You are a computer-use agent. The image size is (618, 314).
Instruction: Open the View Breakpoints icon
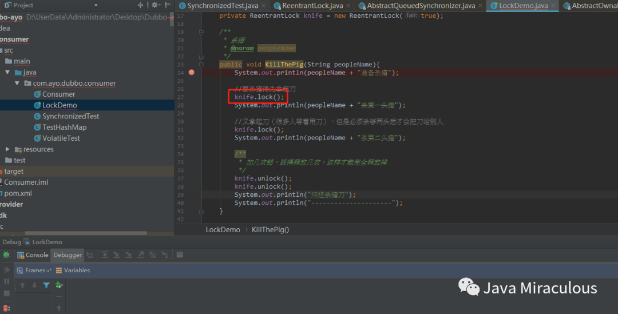coord(6,308)
